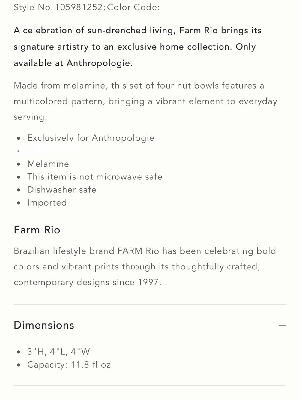The height and width of the screenshot is (400, 300).
Task: Select the Farm Rio brand heading
Action: pos(37,230)
